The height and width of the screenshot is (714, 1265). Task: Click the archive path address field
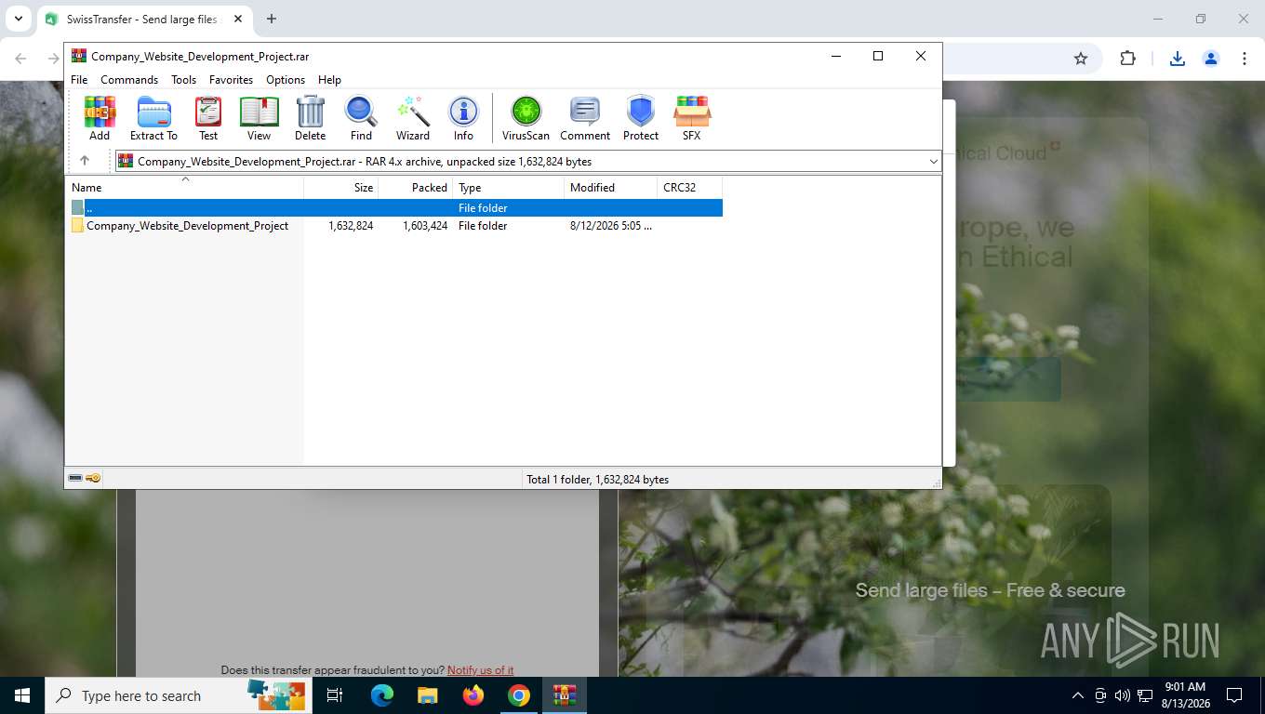(x=527, y=162)
